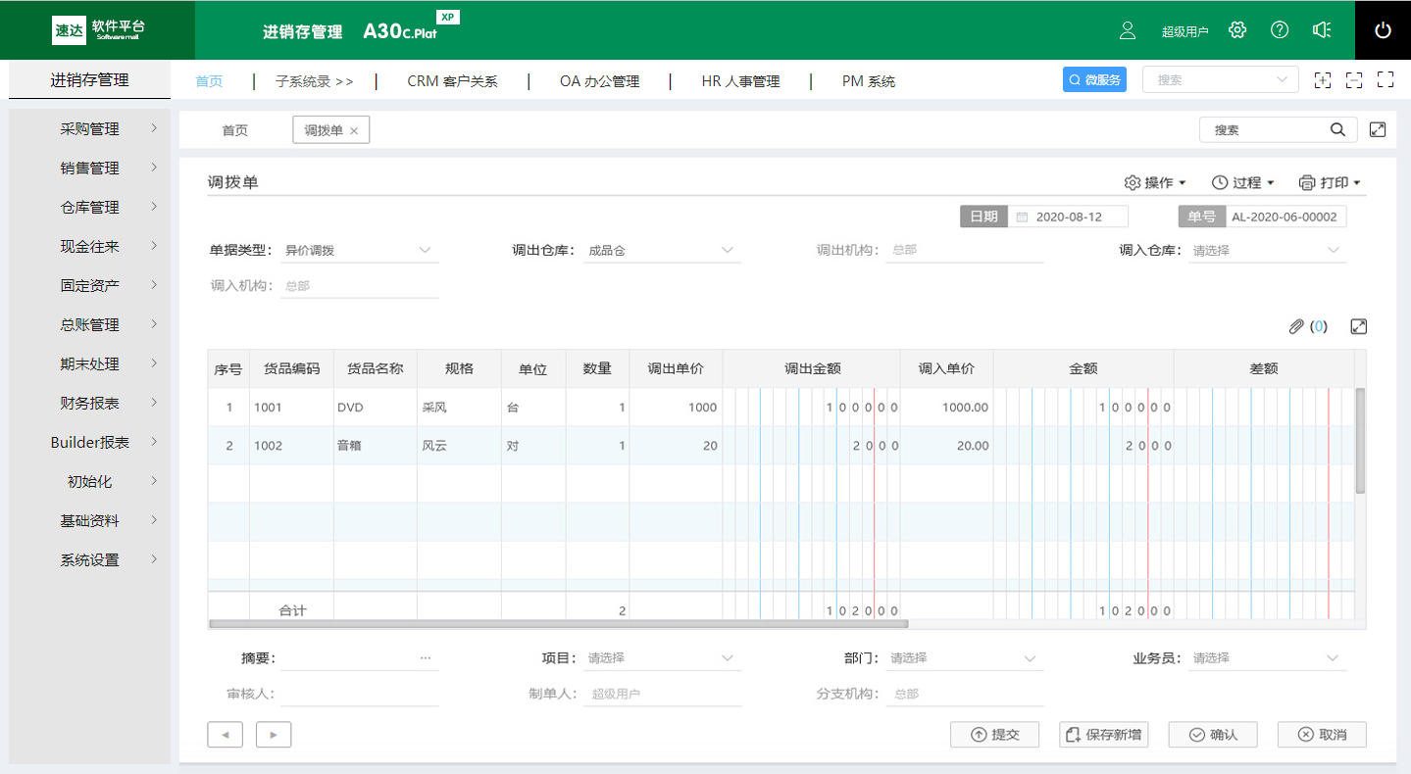The image size is (1411, 774).
Task: Click the magnifier icon in tab search
Action: coord(1337,129)
